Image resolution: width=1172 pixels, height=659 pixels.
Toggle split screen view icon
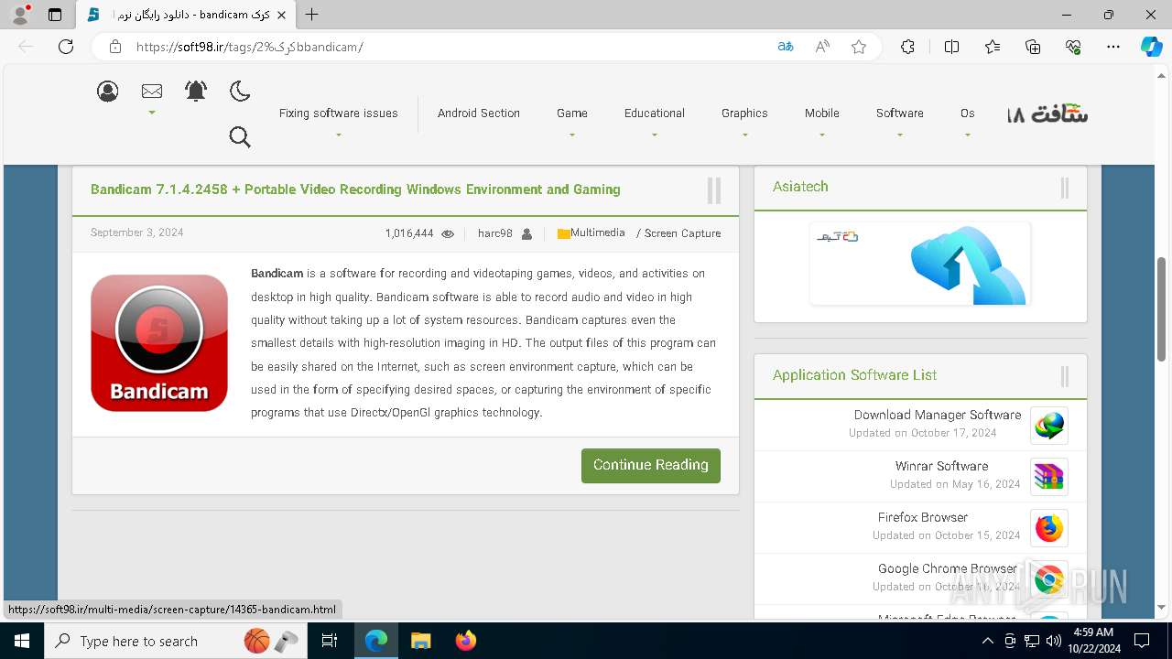coord(951,47)
